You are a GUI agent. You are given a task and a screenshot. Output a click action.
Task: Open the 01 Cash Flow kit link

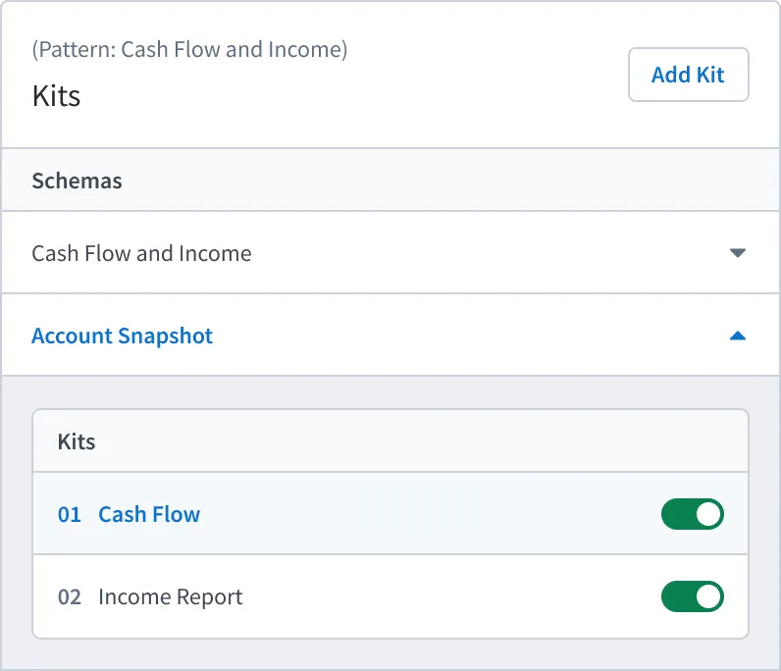[x=129, y=514]
